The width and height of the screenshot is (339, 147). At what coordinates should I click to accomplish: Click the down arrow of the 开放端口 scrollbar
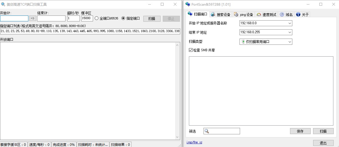177,137
